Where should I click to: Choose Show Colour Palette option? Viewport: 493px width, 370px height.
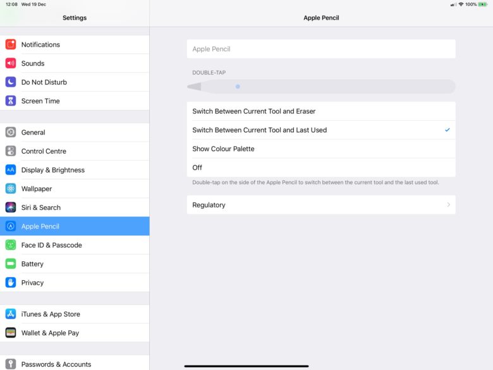(321, 149)
